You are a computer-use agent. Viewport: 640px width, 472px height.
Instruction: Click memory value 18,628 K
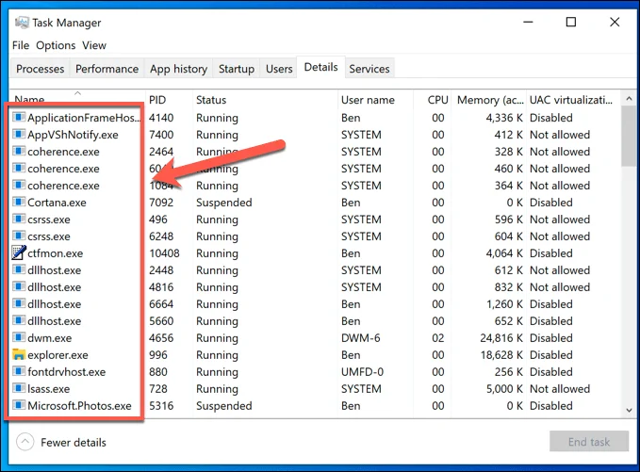tap(501, 355)
